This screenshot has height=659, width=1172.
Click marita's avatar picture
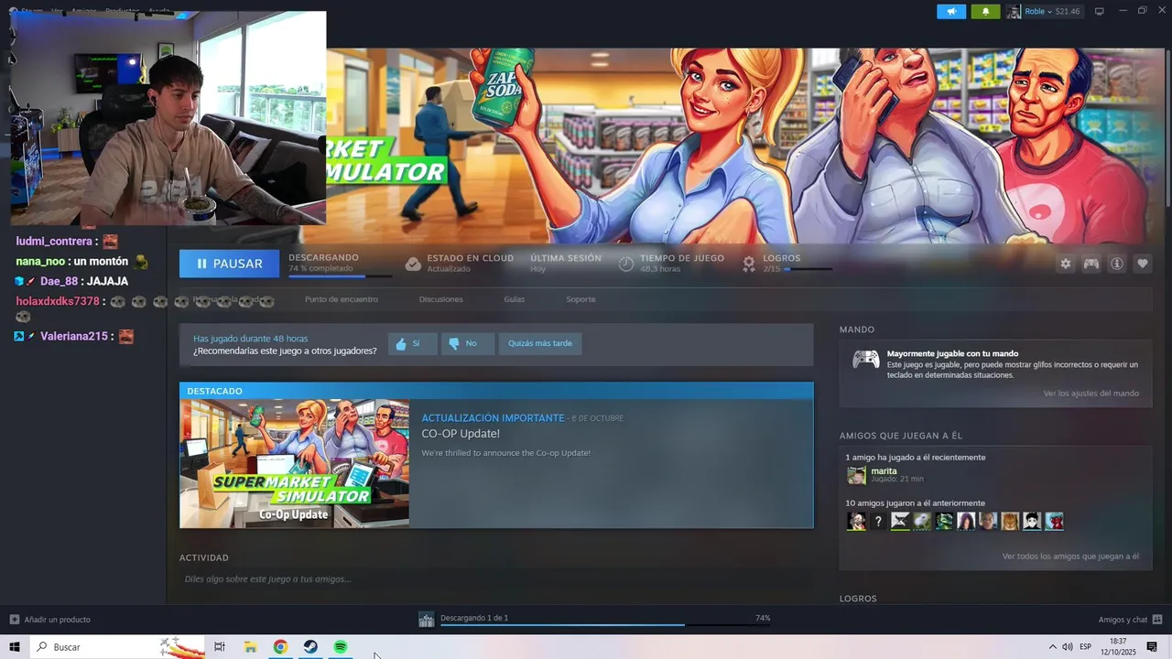click(856, 475)
